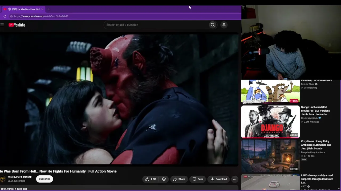This screenshot has width=341, height=191.
Task: Visit the Everyday Cozy Ambience channel
Action: click(x=313, y=152)
